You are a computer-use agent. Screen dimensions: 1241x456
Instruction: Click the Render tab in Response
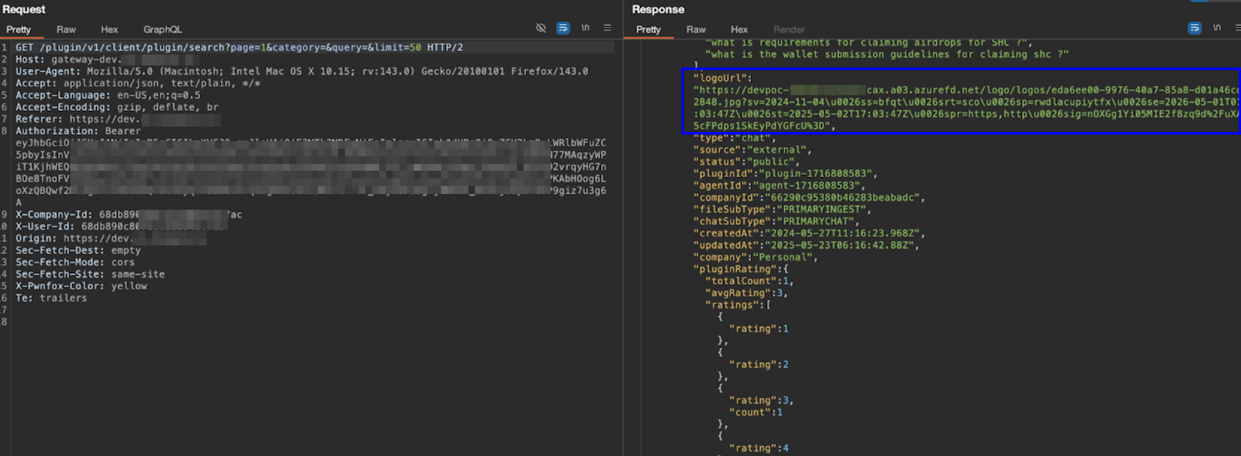tap(789, 29)
